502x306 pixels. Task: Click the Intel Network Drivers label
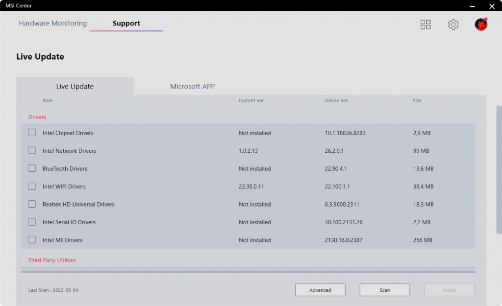click(69, 151)
